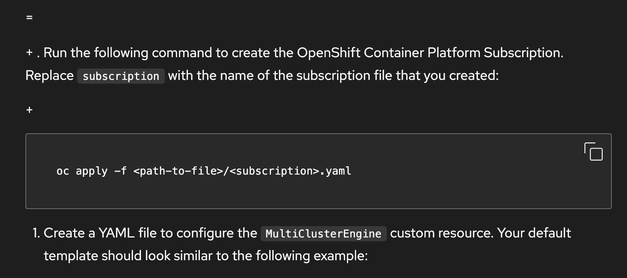
Task: Click the equals sign at top
Action: (29, 17)
